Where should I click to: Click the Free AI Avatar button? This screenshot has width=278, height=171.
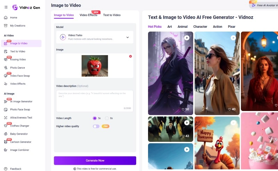(264, 5)
